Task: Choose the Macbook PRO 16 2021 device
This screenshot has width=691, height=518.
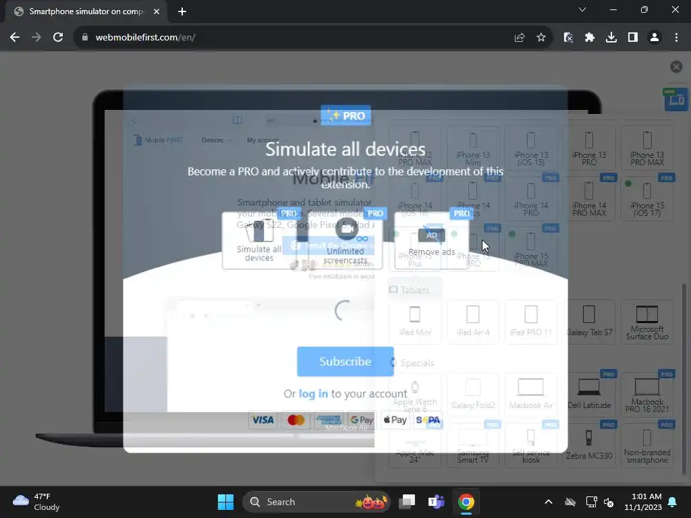Action: [647, 395]
